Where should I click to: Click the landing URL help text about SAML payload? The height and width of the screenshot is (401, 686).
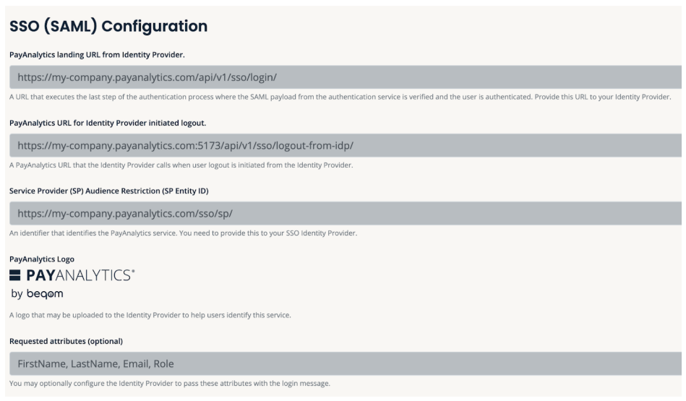(x=340, y=97)
